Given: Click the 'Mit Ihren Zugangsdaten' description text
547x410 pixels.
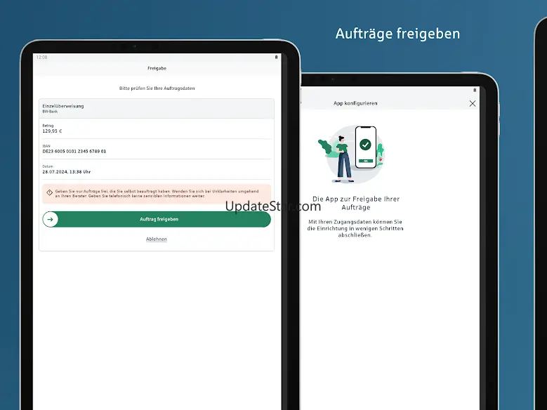Looking at the screenshot, I should [355, 229].
